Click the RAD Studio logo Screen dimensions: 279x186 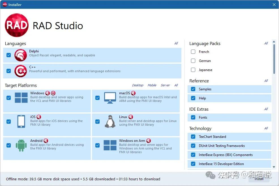coord(17,25)
